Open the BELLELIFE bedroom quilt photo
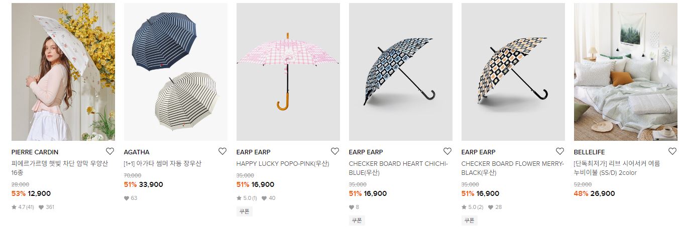The height and width of the screenshot is (232, 680). [x=626, y=72]
